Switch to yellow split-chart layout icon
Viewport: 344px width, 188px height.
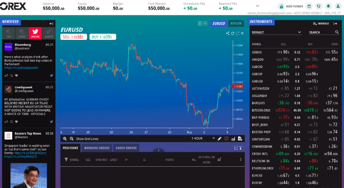tap(205, 24)
